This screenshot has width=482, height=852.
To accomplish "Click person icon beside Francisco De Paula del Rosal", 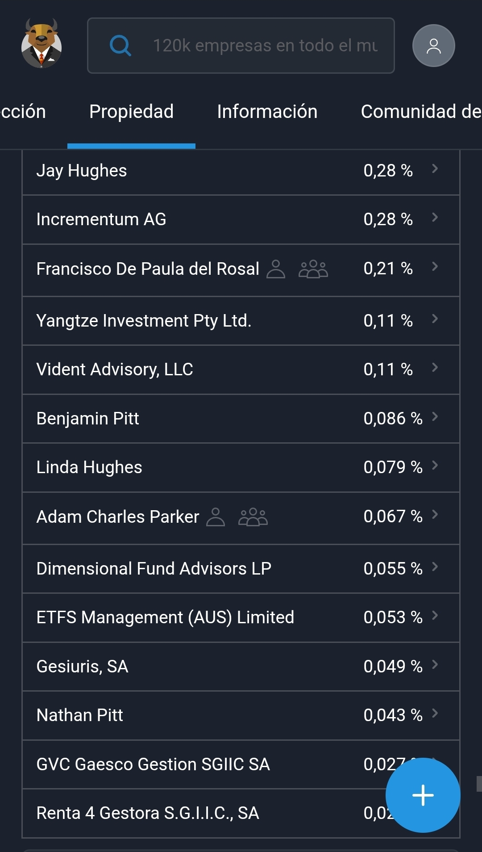I will [275, 269].
